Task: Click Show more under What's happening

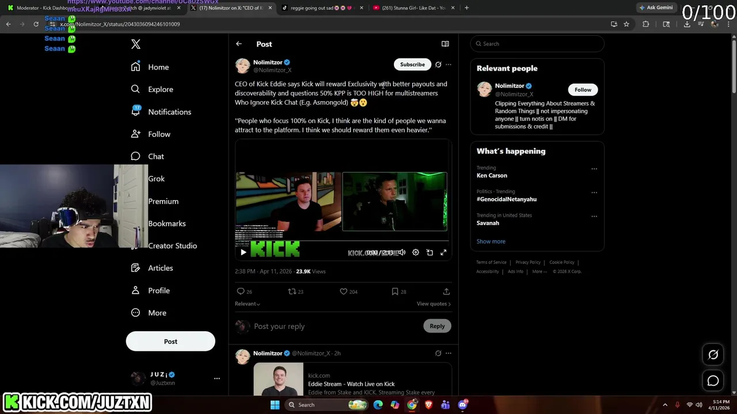Action: pos(491,241)
